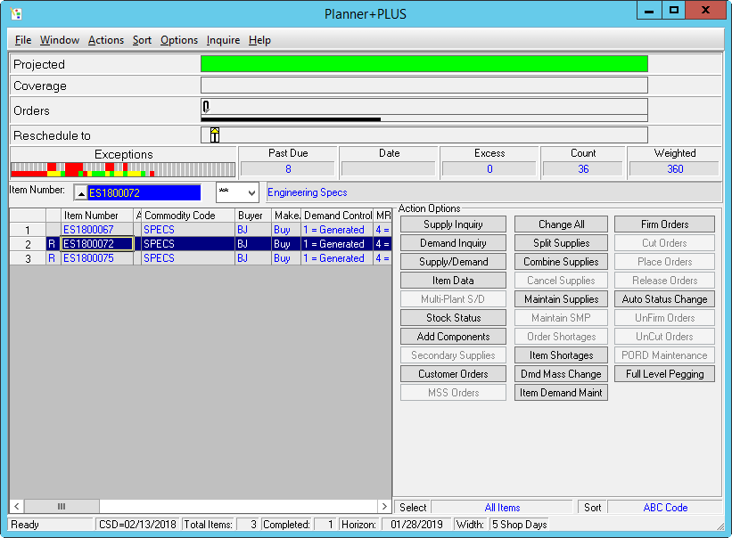Click row header number 3
Viewport: 732px width, 538px height.
pos(28,257)
